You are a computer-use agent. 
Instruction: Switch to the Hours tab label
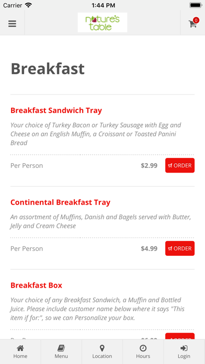143,356
